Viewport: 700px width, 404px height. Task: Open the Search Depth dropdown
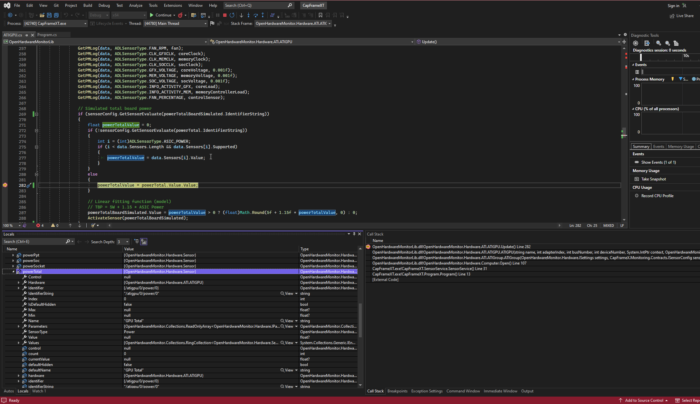[x=123, y=242]
